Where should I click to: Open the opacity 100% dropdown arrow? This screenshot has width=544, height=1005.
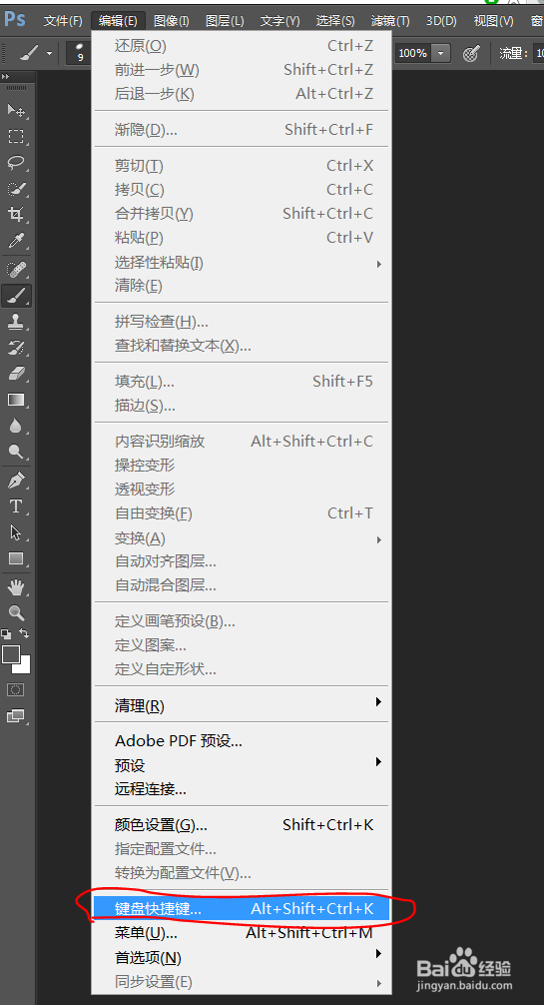pos(441,53)
